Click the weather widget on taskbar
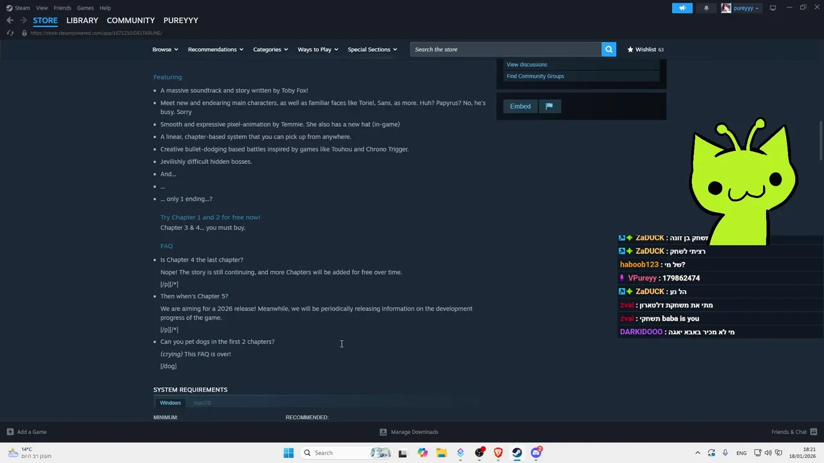824x463 pixels. [30, 453]
